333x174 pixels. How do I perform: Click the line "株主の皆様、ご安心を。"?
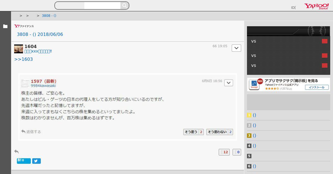pyautogui.click(x=43, y=93)
